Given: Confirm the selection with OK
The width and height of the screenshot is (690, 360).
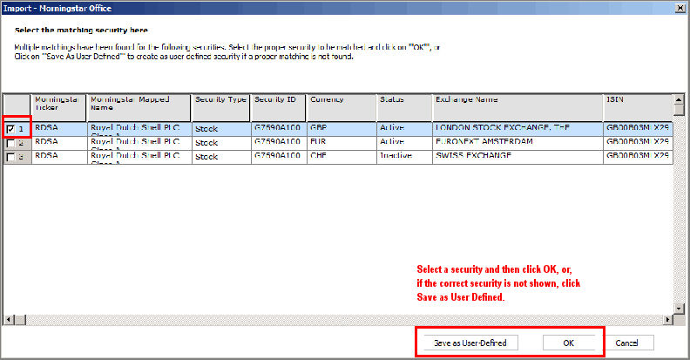Looking at the screenshot, I should pyautogui.click(x=567, y=343).
